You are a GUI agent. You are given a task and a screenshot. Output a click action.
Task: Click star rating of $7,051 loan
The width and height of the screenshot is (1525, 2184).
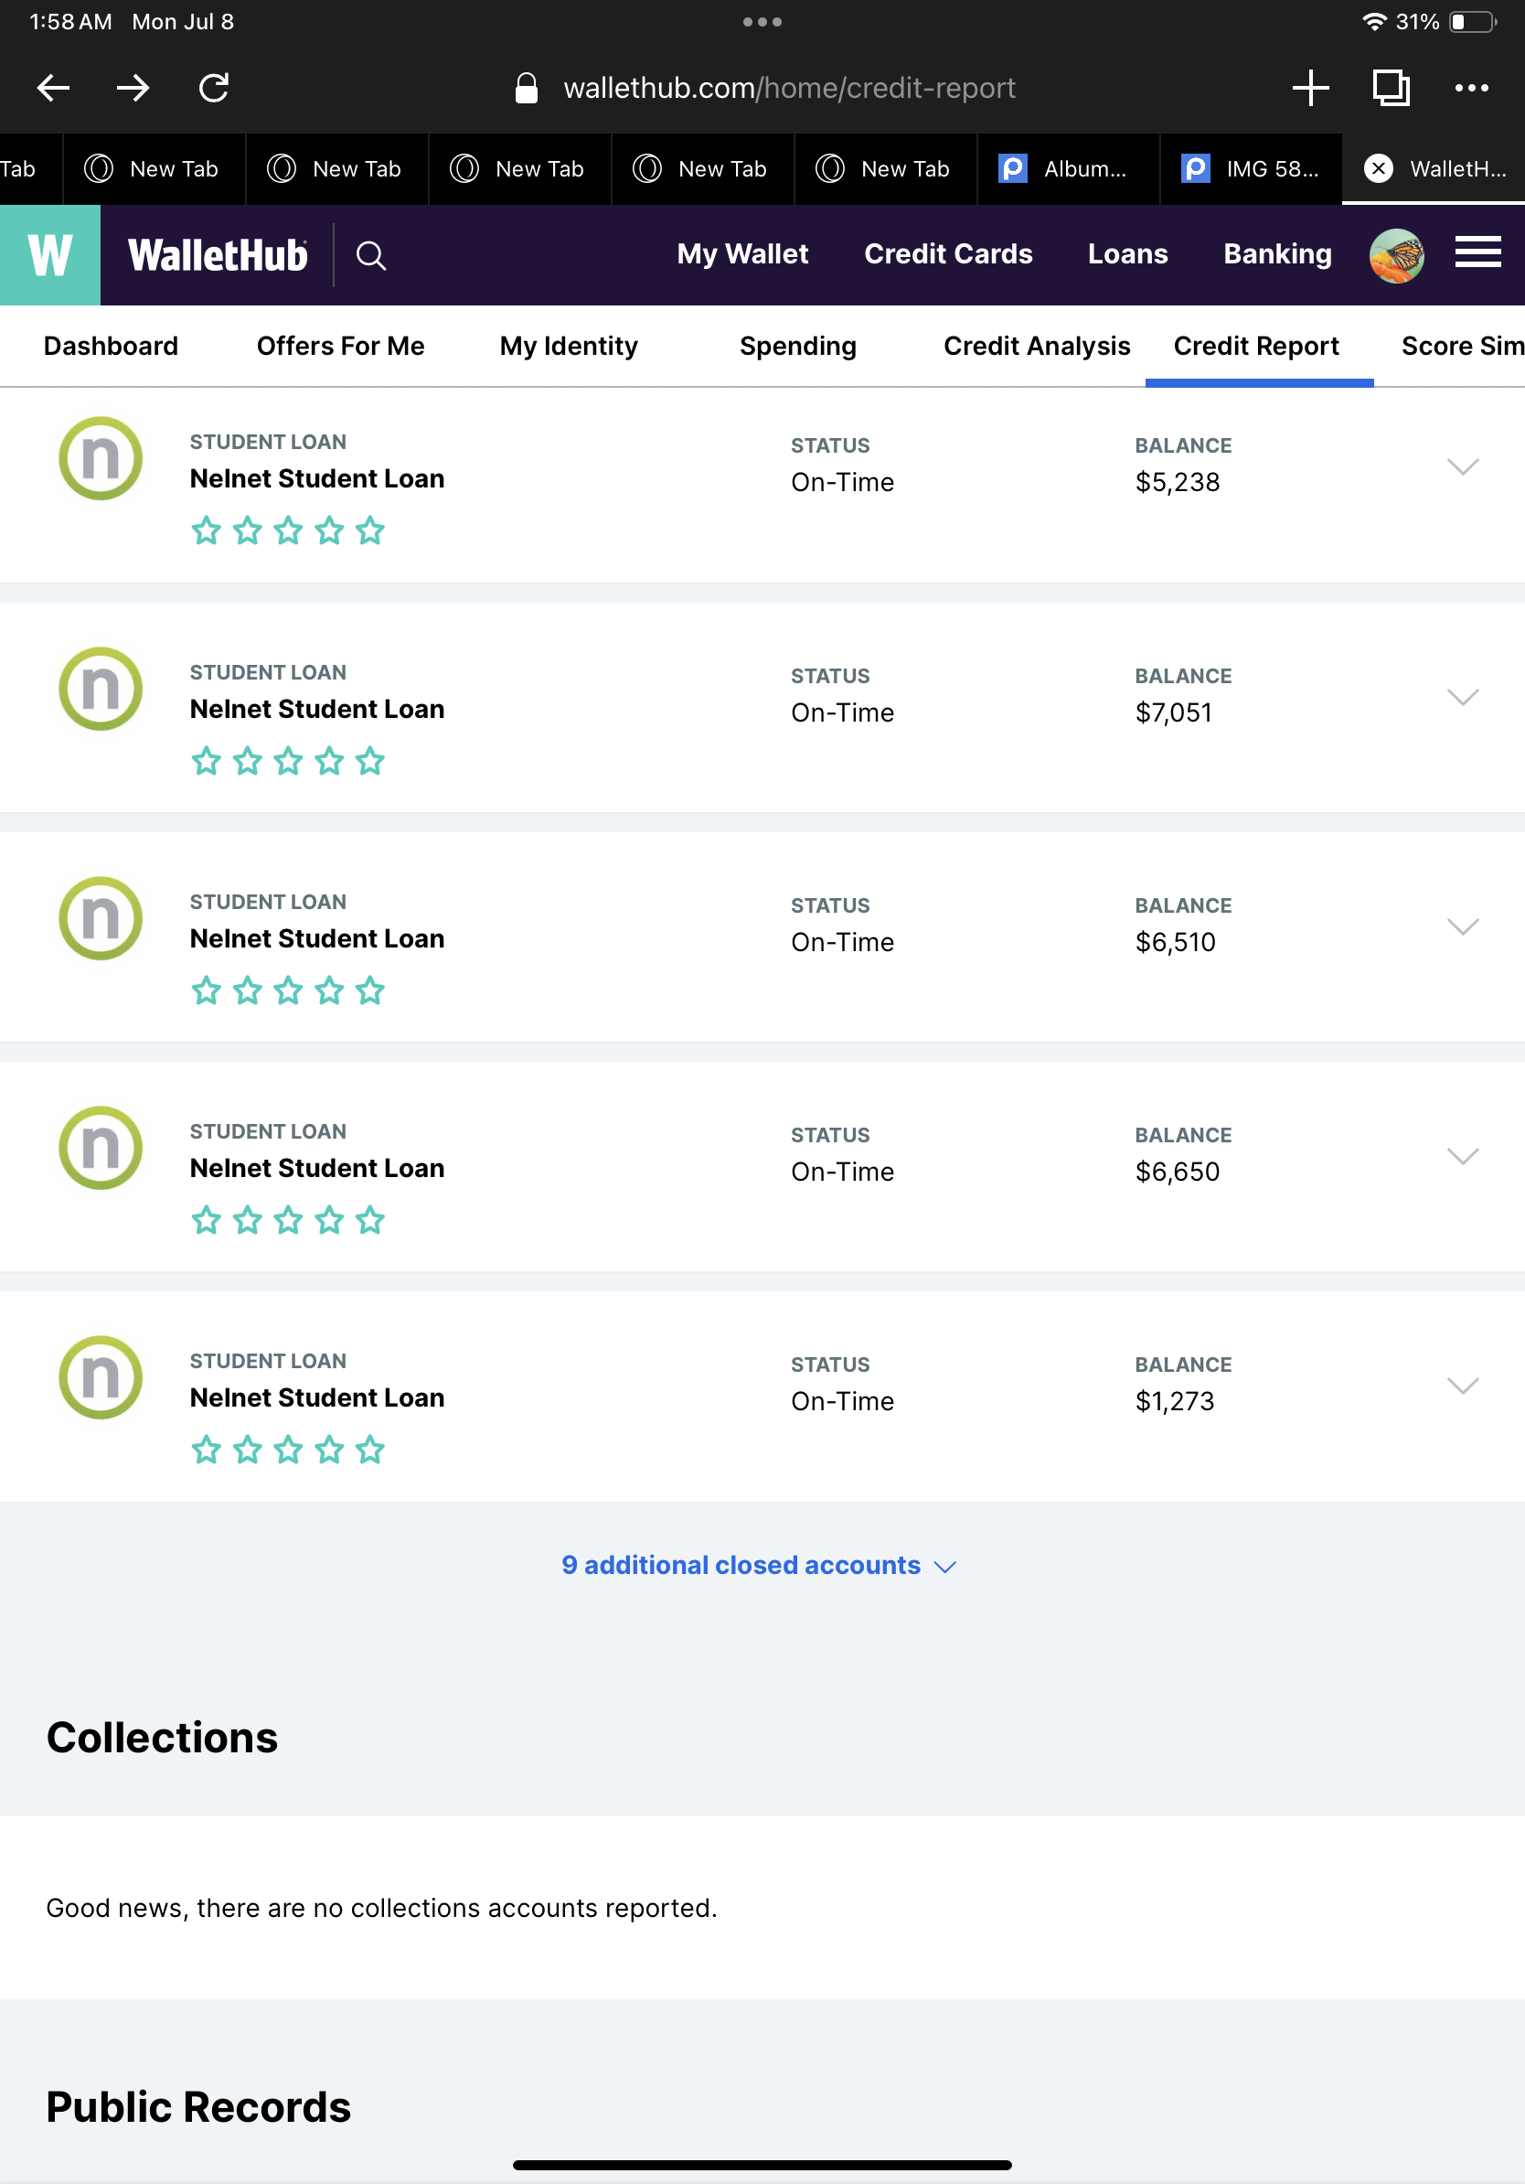[x=288, y=760]
